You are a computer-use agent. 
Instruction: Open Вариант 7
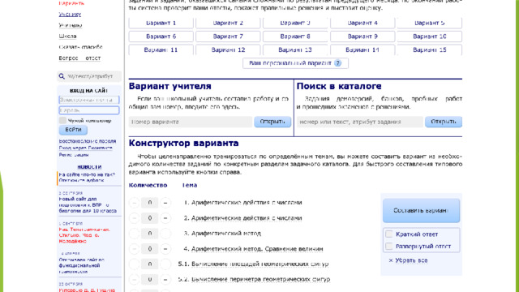click(x=228, y=36)
